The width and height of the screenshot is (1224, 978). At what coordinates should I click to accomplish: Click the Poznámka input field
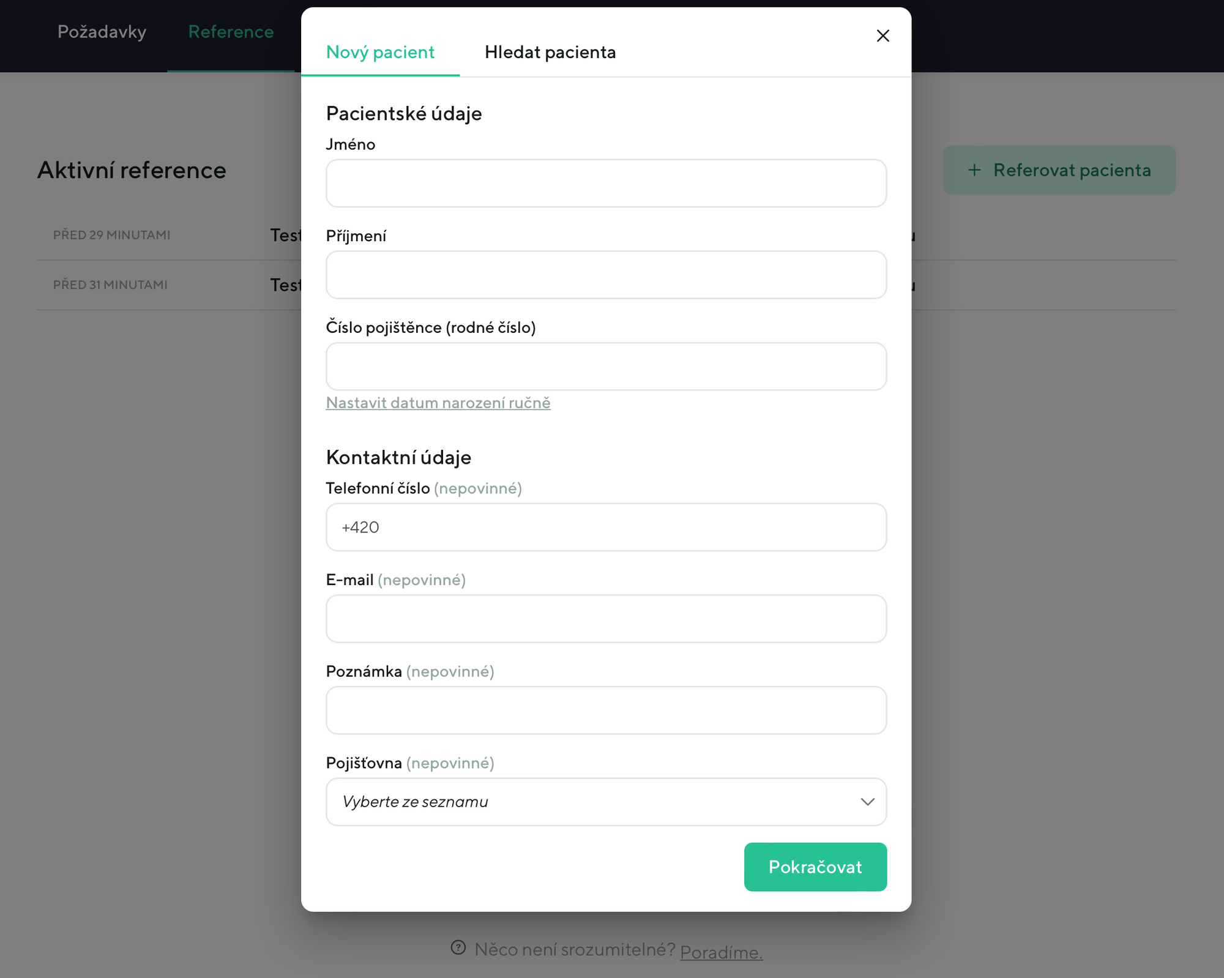click(x=606, y=711)
